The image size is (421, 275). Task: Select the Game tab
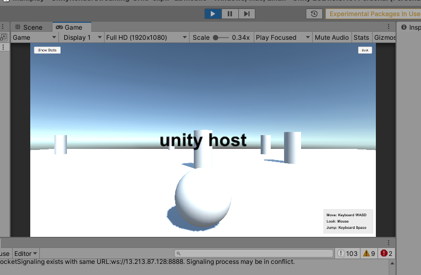tap(72, 28)
